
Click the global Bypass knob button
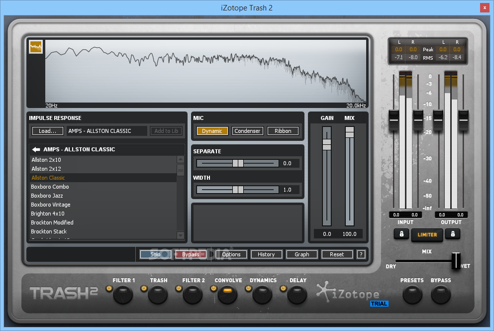[x=441, y=295]
